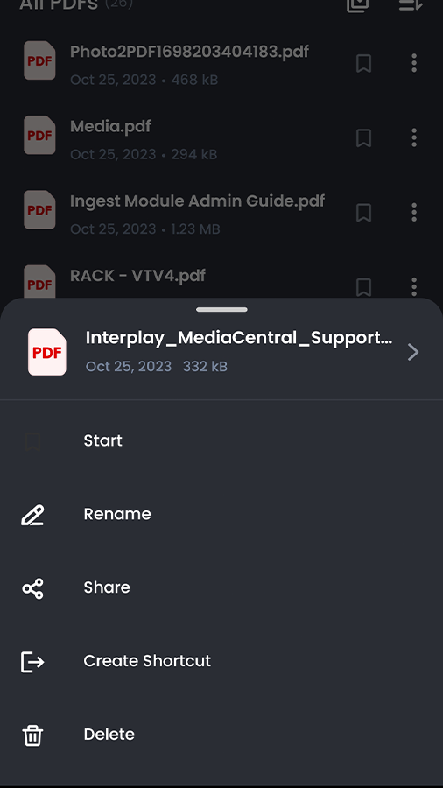Image resolution: width=443 pixels, height=788 pixels.
Task: Tap the PDF icon beside Media.pdf
Action: click(39, 135)
